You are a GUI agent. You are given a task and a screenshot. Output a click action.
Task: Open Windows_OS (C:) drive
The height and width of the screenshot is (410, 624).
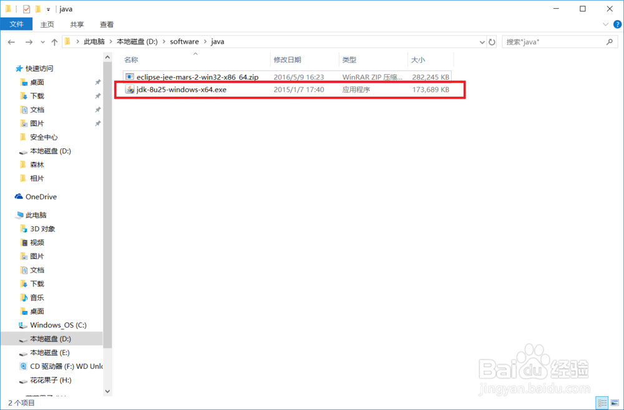point(58,325)
